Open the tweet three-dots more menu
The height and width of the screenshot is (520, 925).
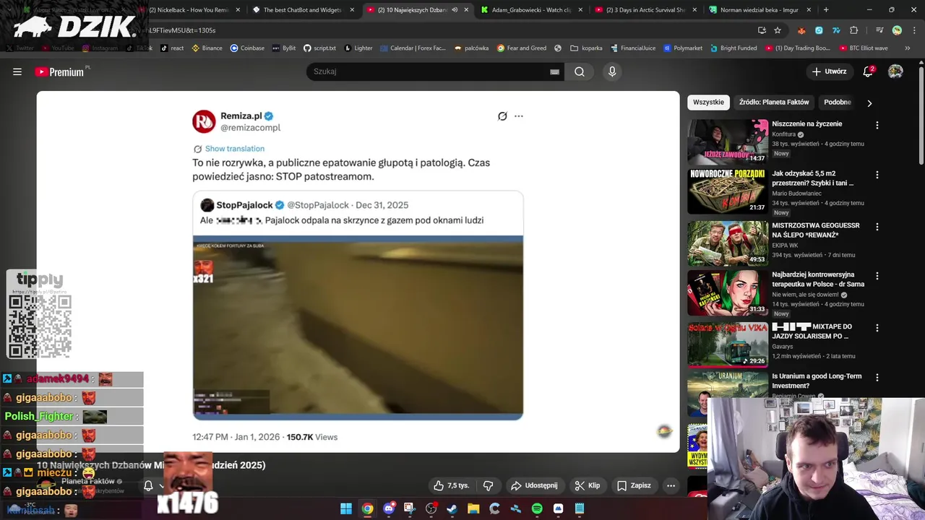tap(518, 116)
